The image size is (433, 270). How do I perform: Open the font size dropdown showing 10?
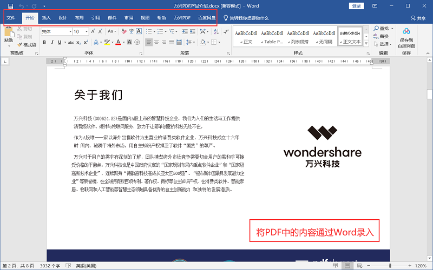(x=87, y=32)
